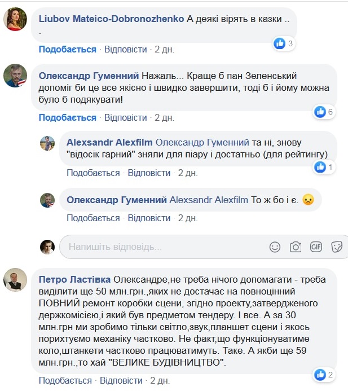The width and height of the screenshot is (348, 391).
Task: Open the GIF picker in reply box
Action: pyautogui.click(x=316, y=247)
